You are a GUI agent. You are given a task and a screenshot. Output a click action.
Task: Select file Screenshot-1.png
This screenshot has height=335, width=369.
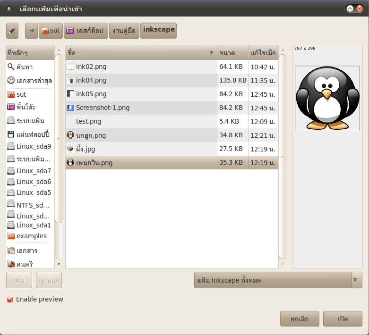click(x=172, y=108)
